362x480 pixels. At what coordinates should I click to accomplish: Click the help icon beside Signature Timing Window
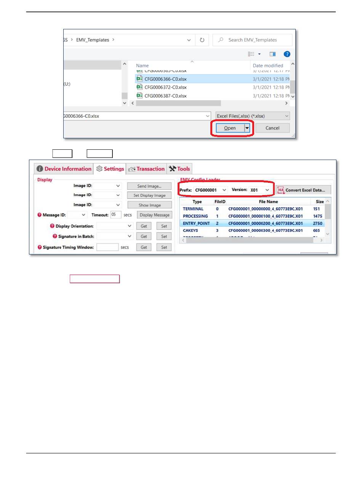click(40, 247)
